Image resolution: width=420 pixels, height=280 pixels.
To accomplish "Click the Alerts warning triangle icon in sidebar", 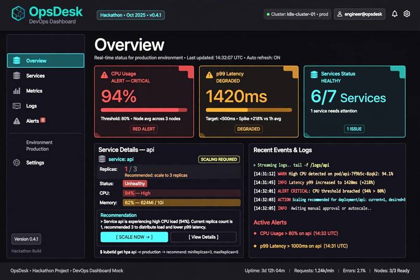I will 17,121.
